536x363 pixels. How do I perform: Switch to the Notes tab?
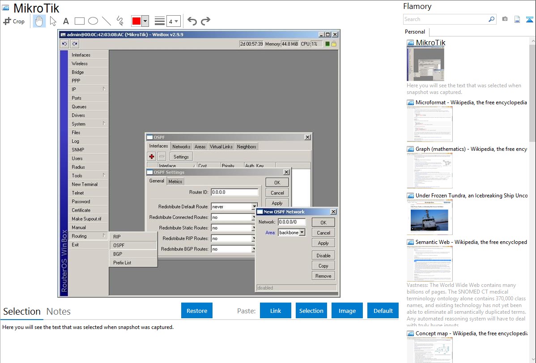[x=59, y=312]
